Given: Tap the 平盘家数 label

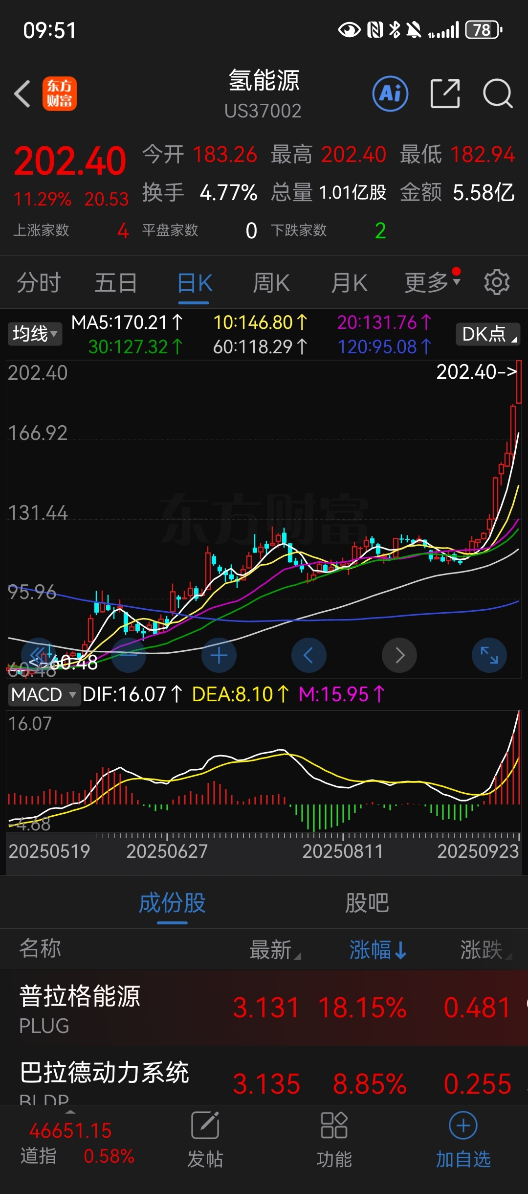Looking at the screenshot, I should (x=170, y=230).
